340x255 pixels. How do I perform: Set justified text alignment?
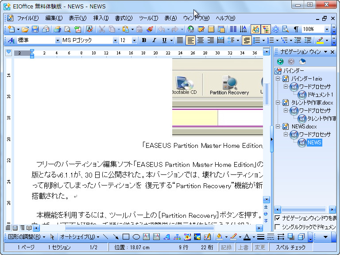pos(180,40)
